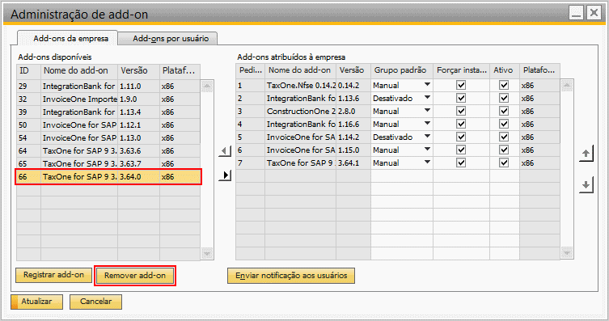The width and height of the screenshot is (609, 321).
Task: Close the Administração de add-on window
Action: [594, 13]
